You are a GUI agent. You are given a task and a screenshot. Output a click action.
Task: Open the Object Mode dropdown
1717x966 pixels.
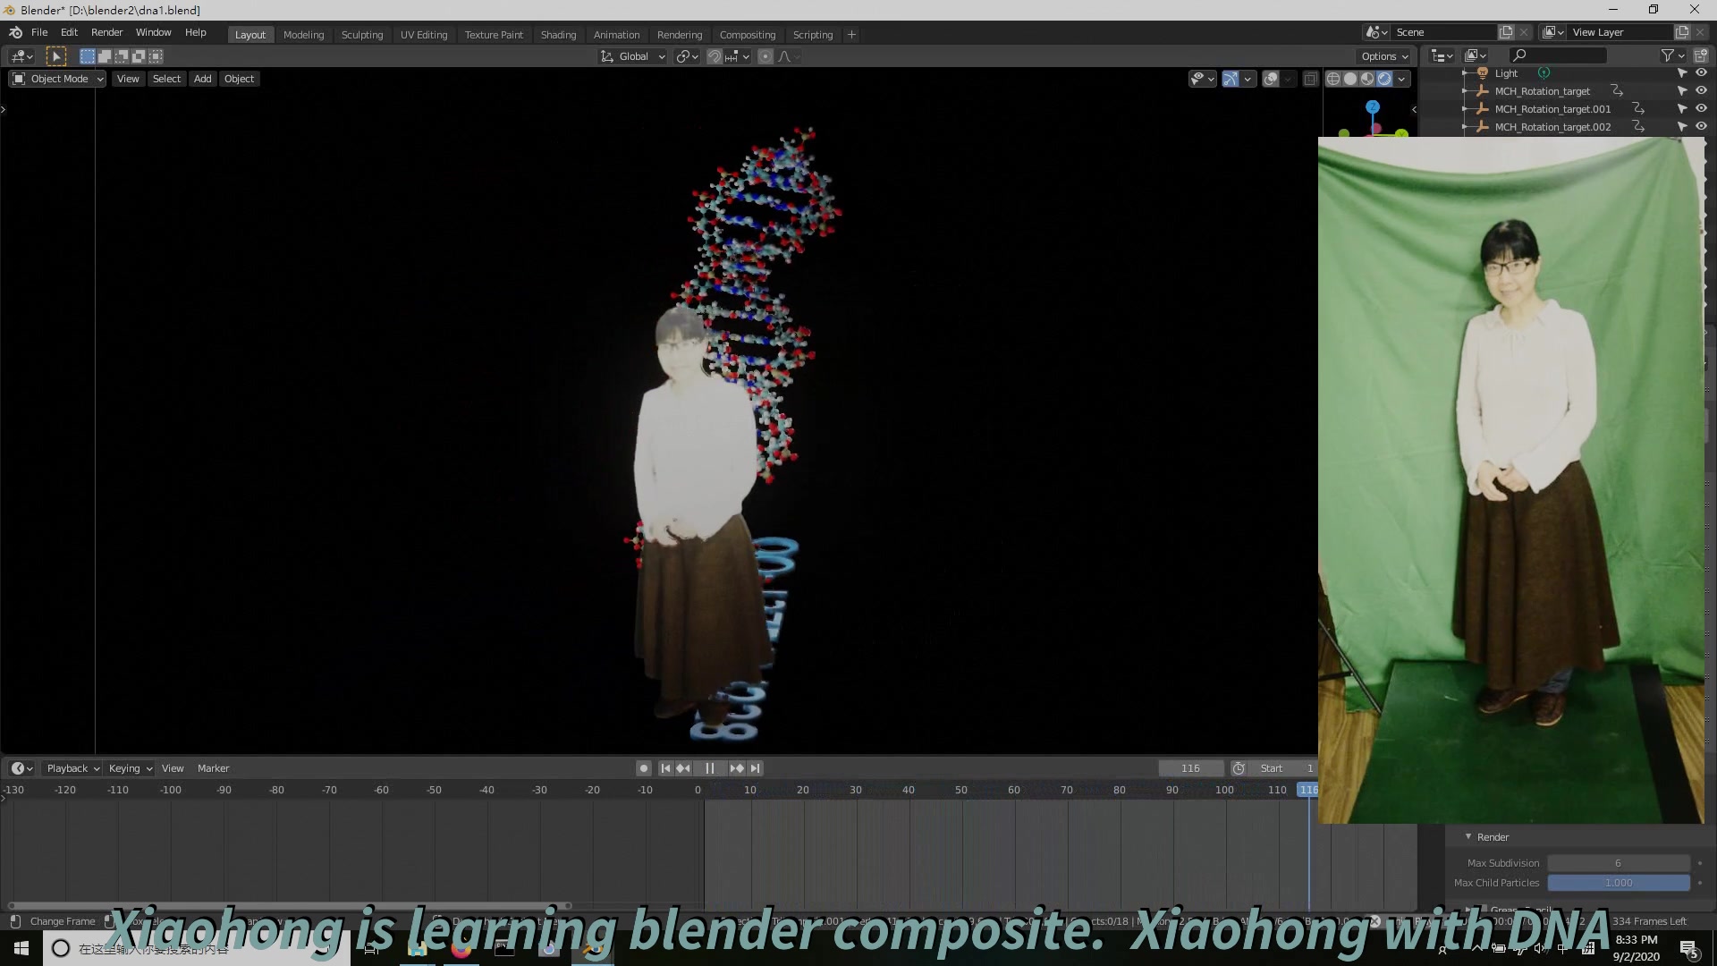(x=58, y=79)
